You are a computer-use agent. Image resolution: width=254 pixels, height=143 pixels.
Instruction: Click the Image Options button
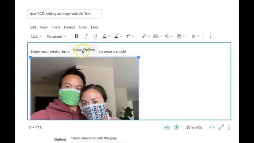pyautogui.click(x=84, y=49)
